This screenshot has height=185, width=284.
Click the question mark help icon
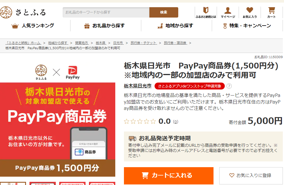click(x=229, y=86)
